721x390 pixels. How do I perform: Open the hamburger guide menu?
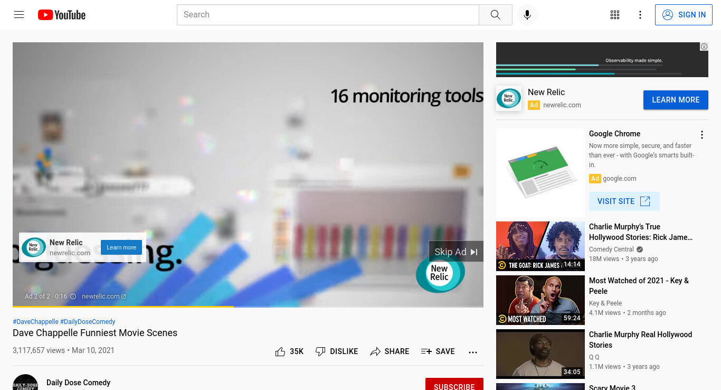pos(19,15)
